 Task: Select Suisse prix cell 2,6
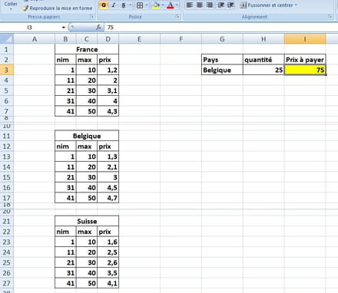pos(108,262)
